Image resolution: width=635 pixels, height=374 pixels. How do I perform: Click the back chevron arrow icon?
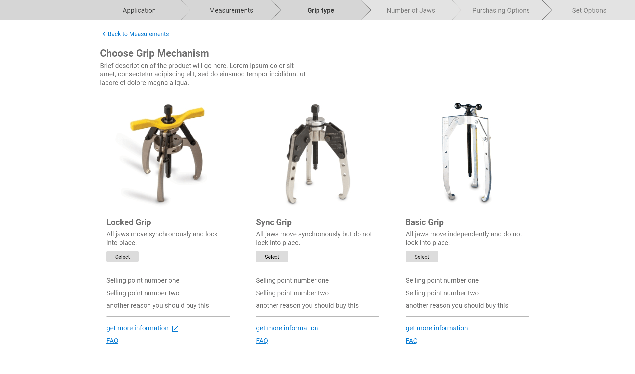pos(104,34)
